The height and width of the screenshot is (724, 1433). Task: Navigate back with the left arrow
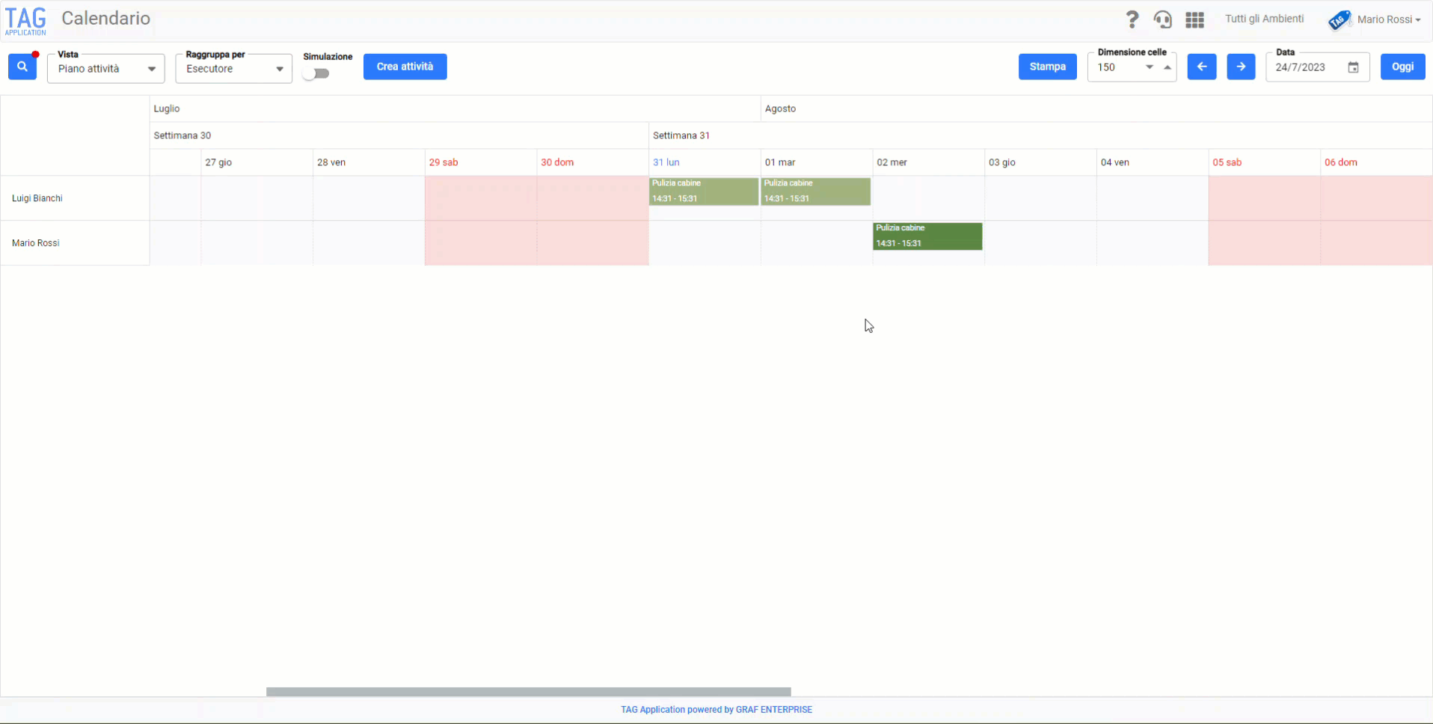(x=1202, y=67)
